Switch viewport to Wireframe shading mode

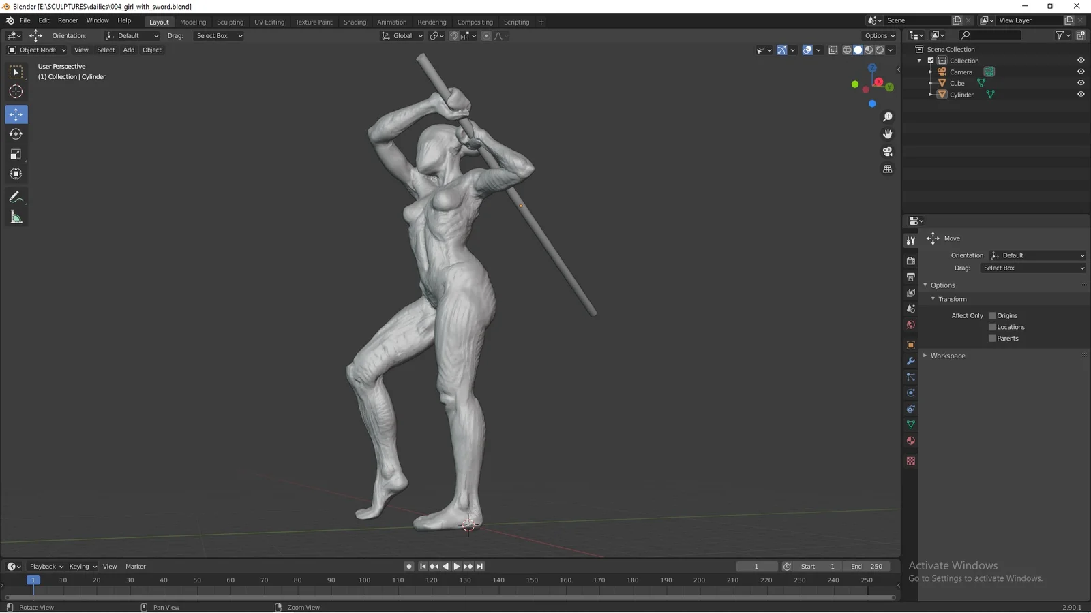tap(847, 50)
